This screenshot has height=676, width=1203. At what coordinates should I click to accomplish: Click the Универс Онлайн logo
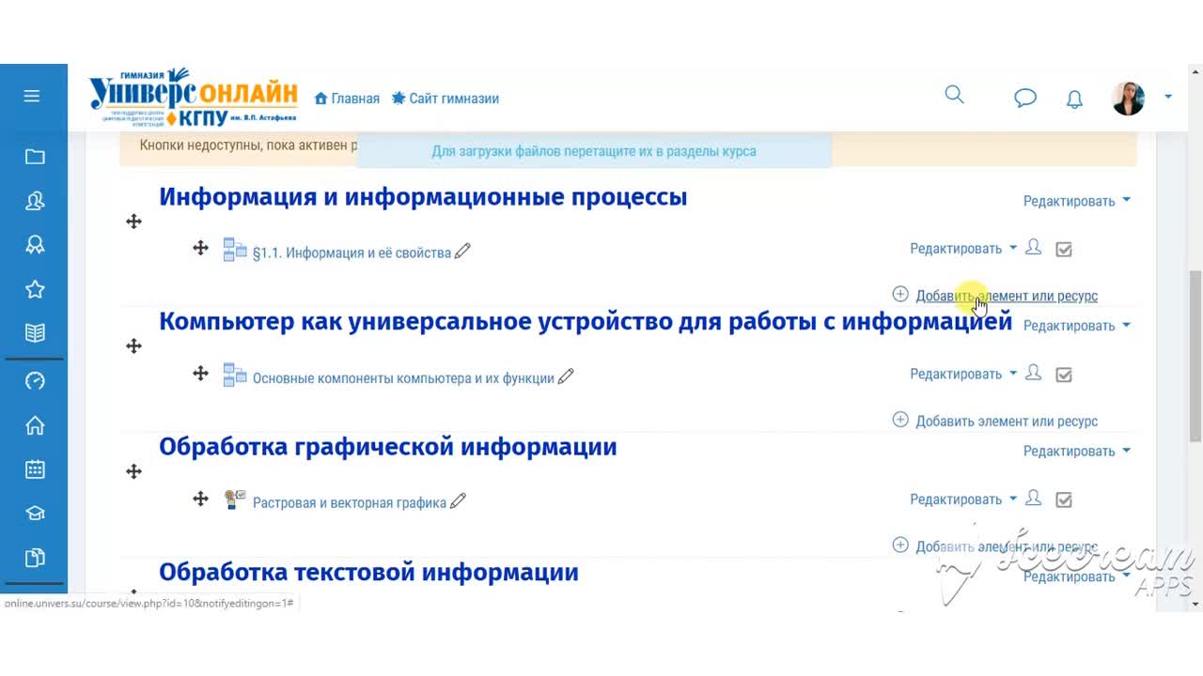[x=194, y=97]
